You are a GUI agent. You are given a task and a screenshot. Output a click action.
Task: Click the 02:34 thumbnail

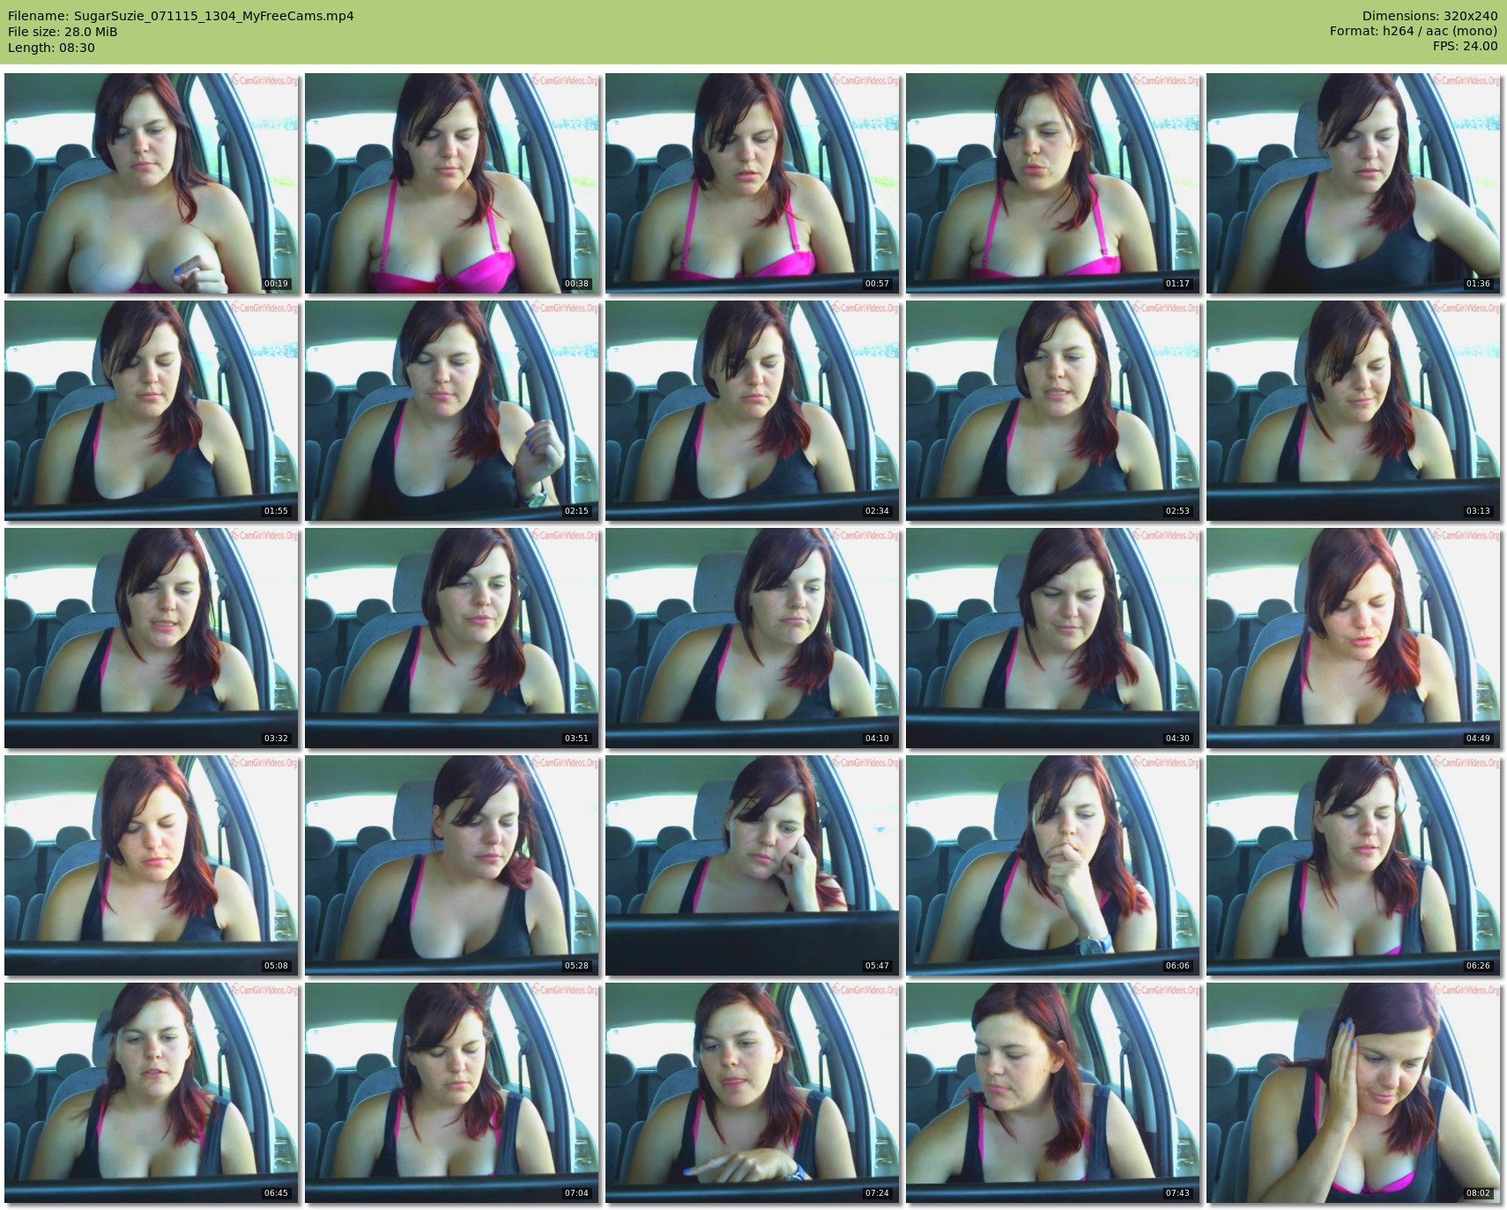753,411
